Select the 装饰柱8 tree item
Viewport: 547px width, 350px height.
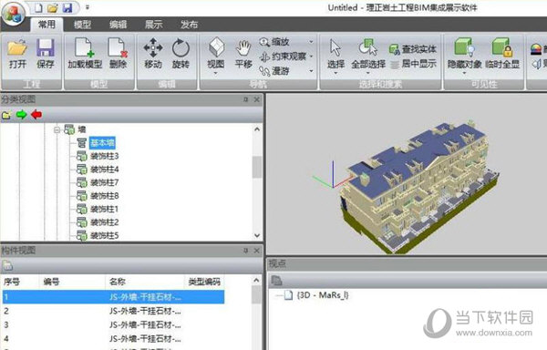coord(105,196)
